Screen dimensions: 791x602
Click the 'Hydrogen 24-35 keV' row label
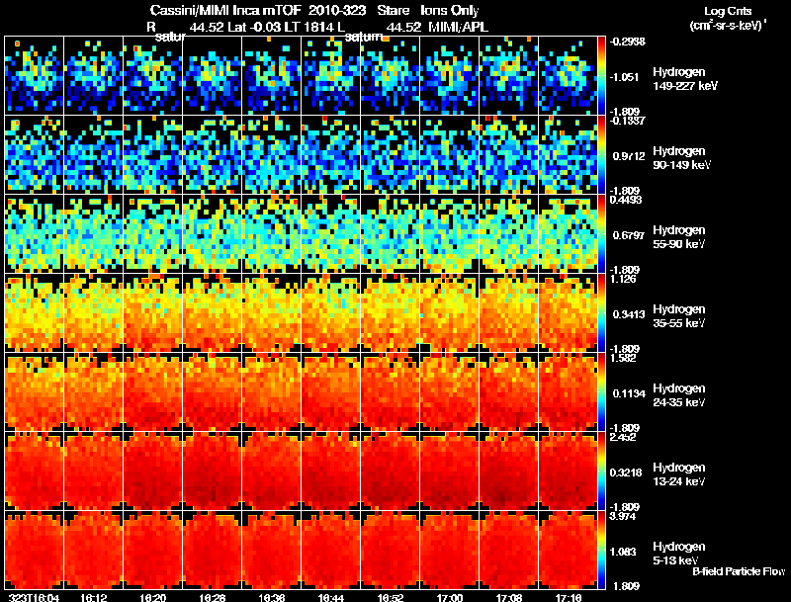(679, 395)
